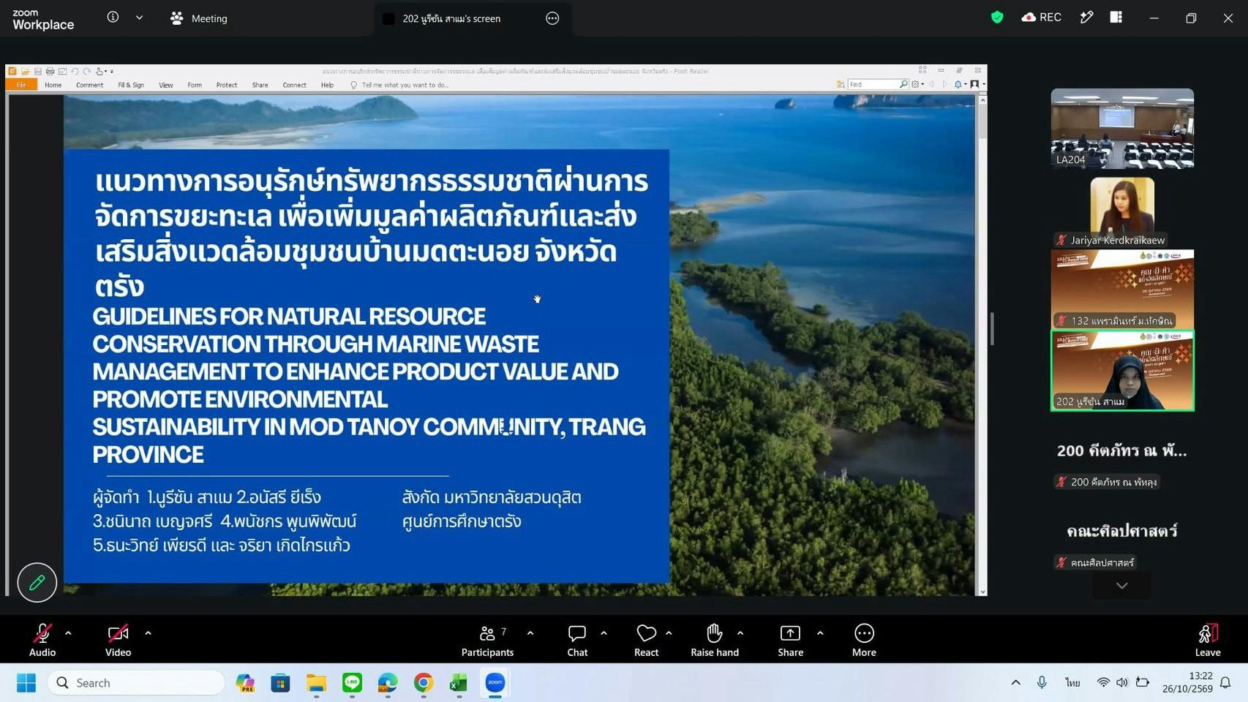This screenshot has width=1248, height=702.
Task: Expand the Chat options arrow
Action: pos(604,633)
